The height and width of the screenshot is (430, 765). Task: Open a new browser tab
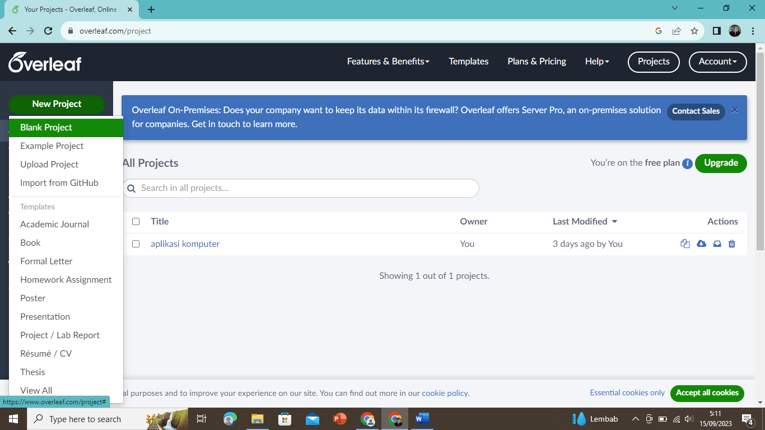[x=151, y=10]
